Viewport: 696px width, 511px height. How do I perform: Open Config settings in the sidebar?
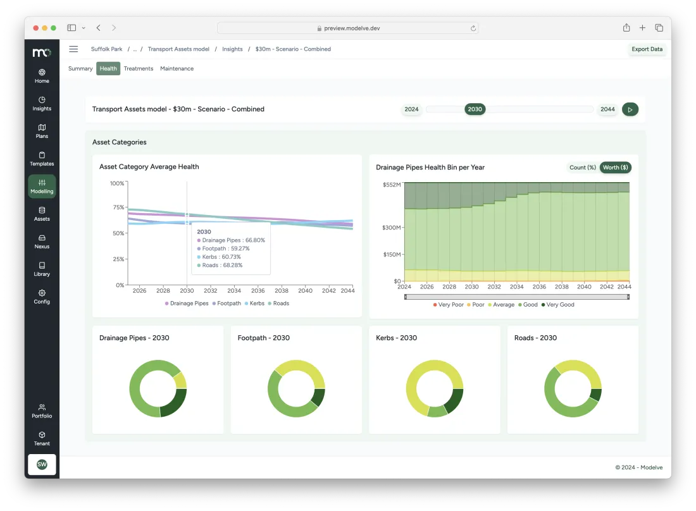click(x=42, y=297)
